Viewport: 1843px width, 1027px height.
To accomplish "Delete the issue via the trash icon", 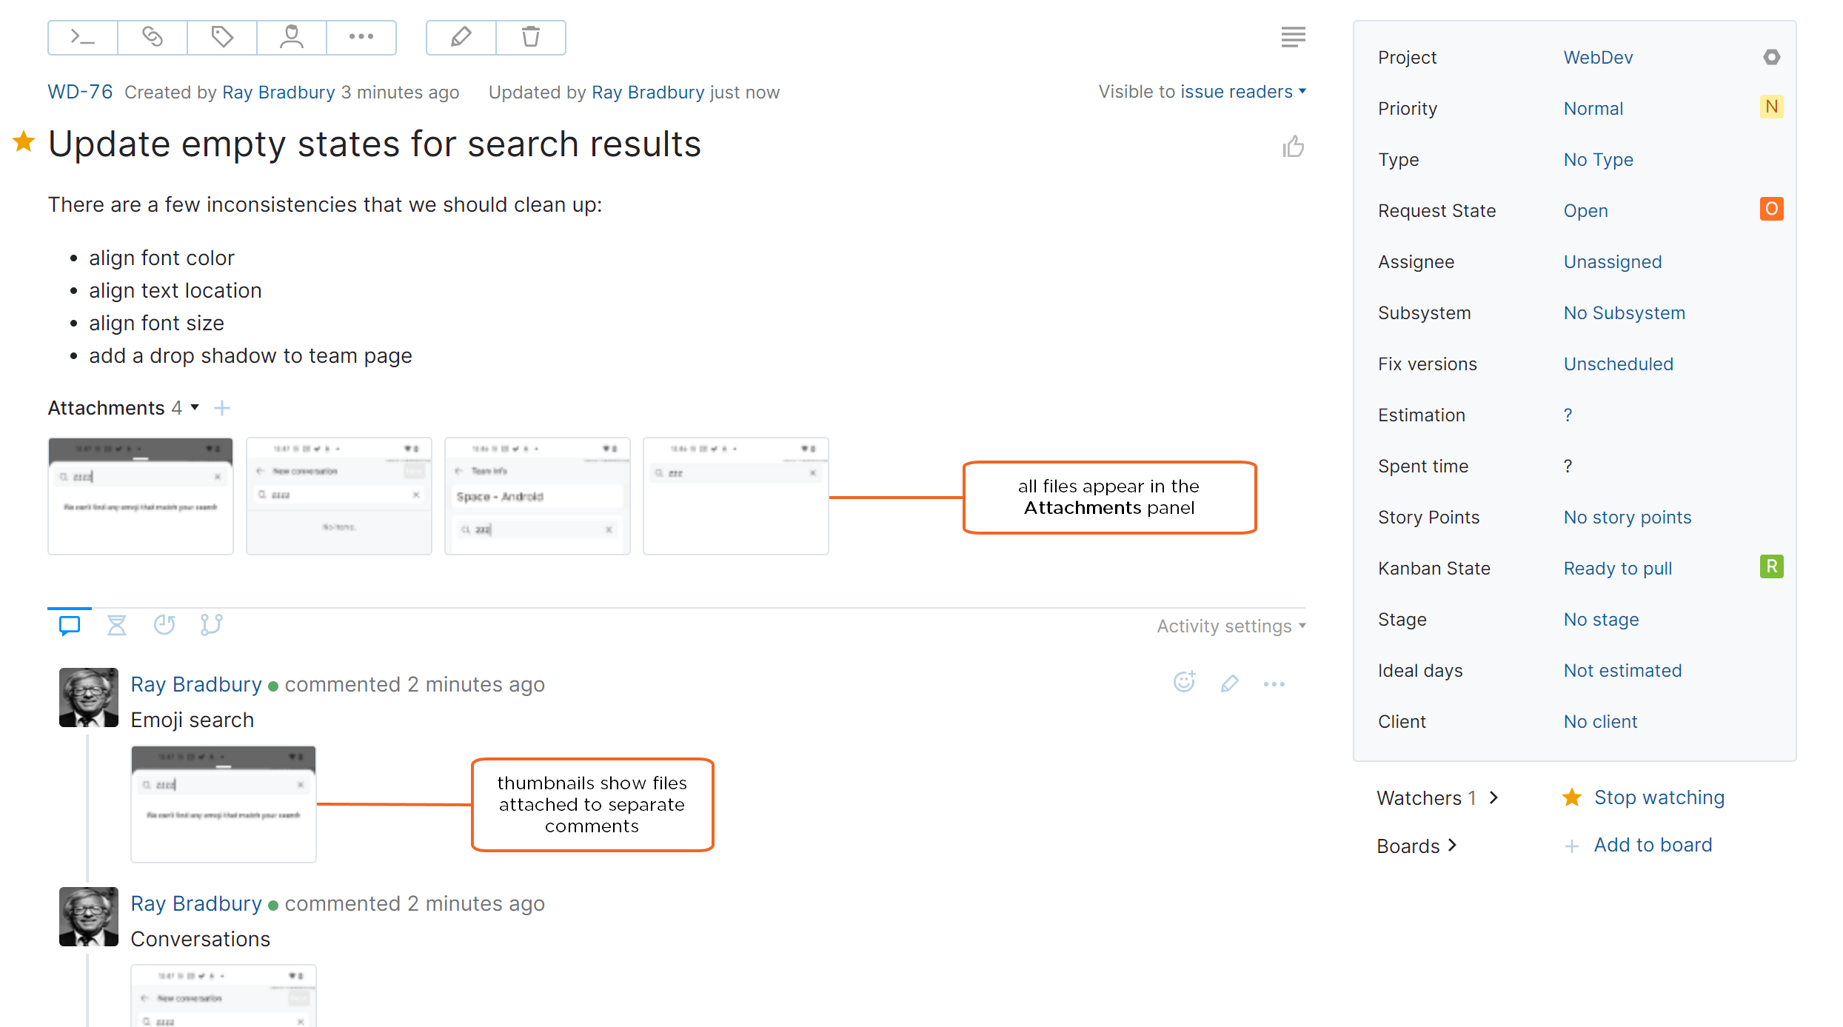I will (530, 37).
